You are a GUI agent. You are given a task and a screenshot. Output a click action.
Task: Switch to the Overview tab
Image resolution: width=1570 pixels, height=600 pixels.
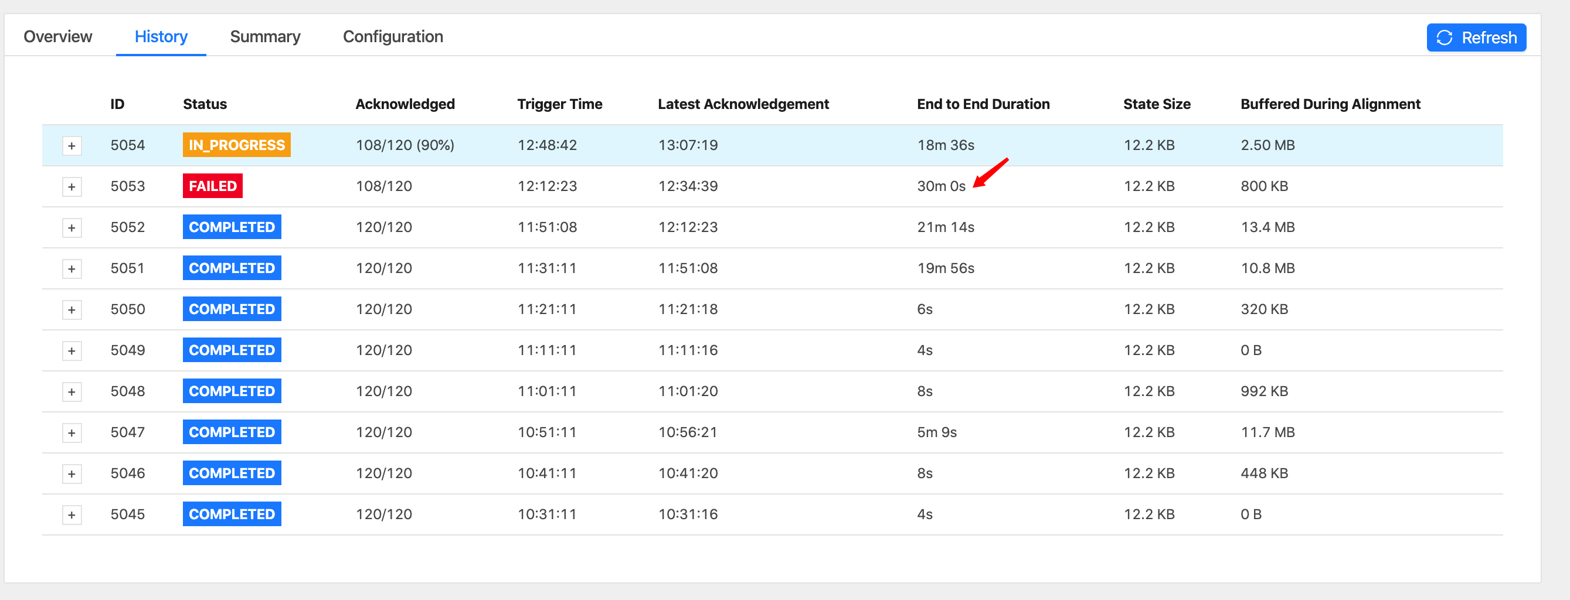coord(57,36)
